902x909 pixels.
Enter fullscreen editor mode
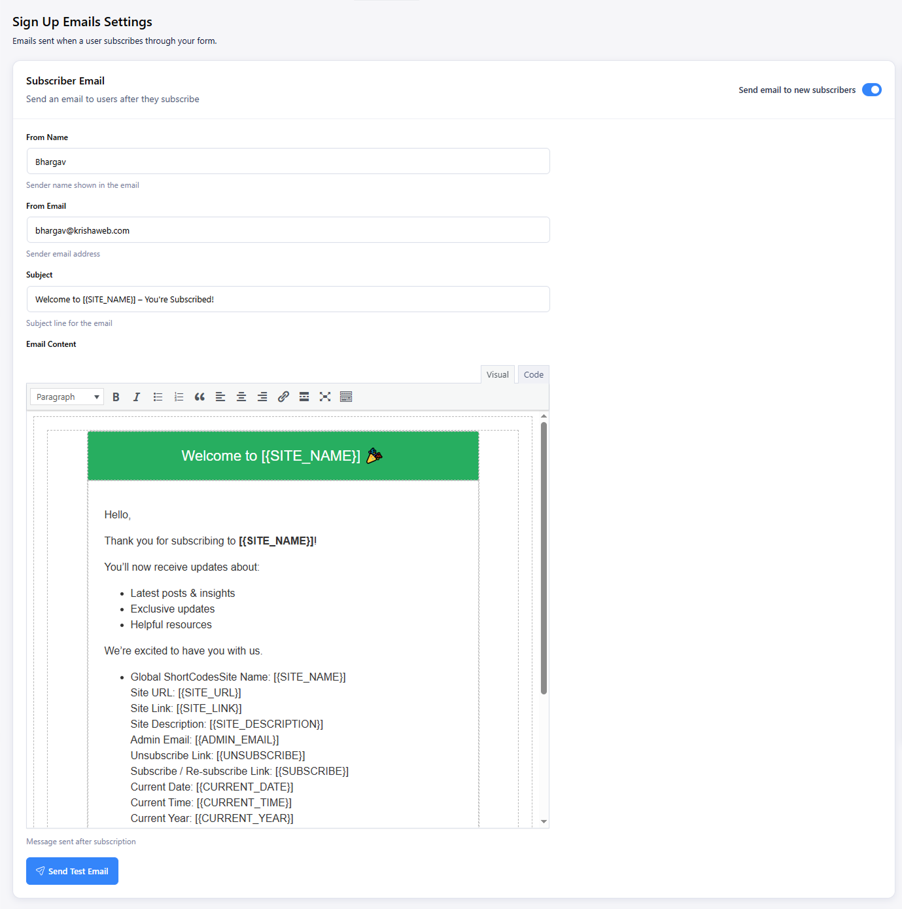(x=325, y=397)
